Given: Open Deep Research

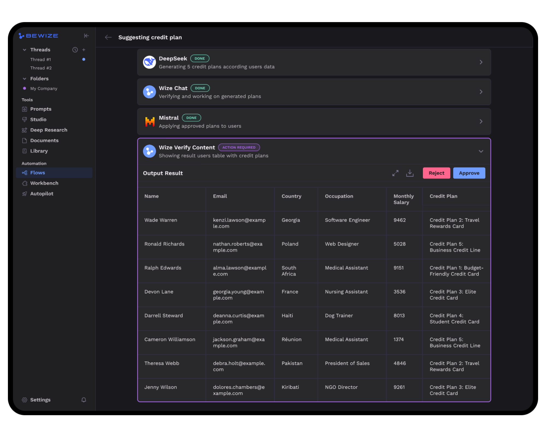Looking at the screenshot, I should tap(49, 130).
